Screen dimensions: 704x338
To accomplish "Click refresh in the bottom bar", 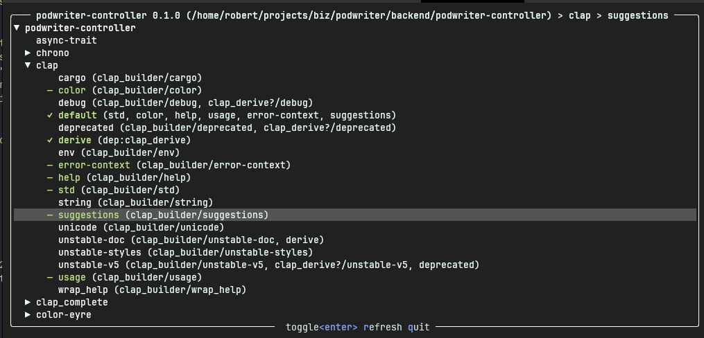I will tap(382, 327).
